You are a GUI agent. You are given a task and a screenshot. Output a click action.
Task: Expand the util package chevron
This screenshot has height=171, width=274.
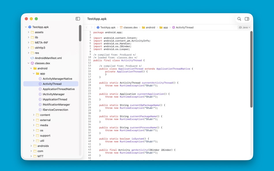(34, 141)
